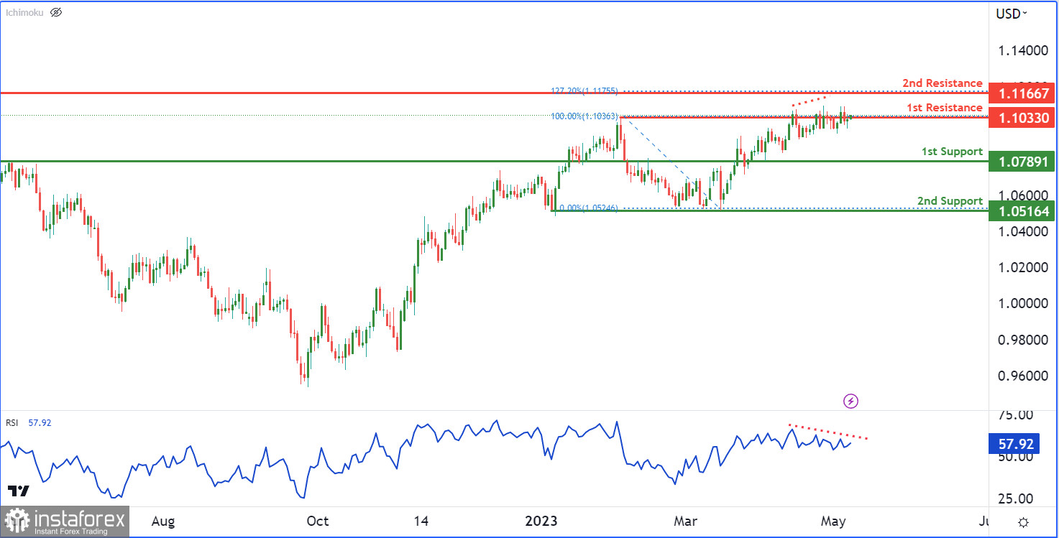
Task: Select the 1.05164 second support price label
Action: (1020, 211)
